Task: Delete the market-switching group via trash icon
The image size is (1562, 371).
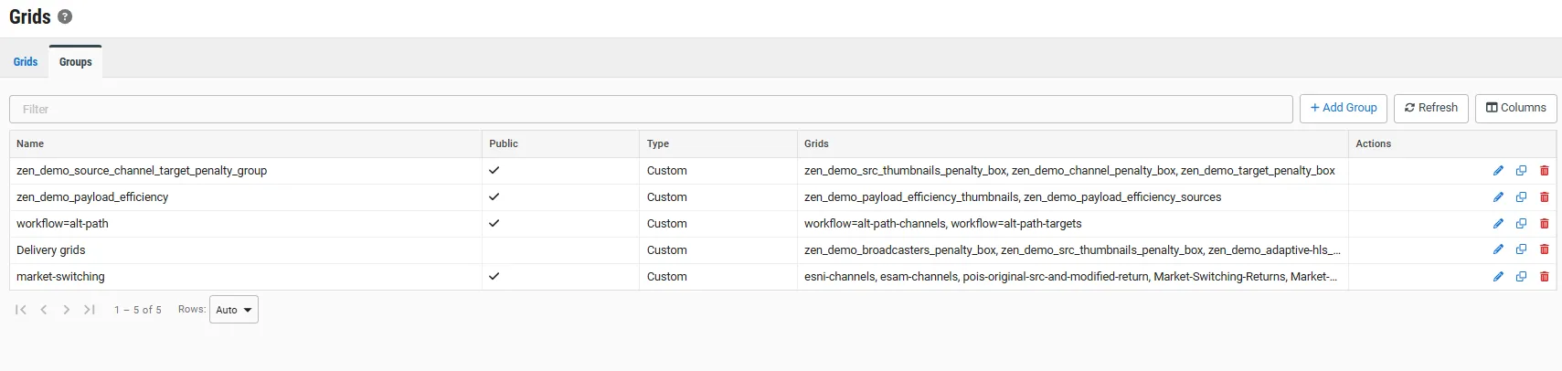Action: (1545, 277)
